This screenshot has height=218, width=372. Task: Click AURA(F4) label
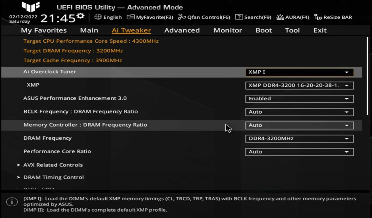[297, 17]
